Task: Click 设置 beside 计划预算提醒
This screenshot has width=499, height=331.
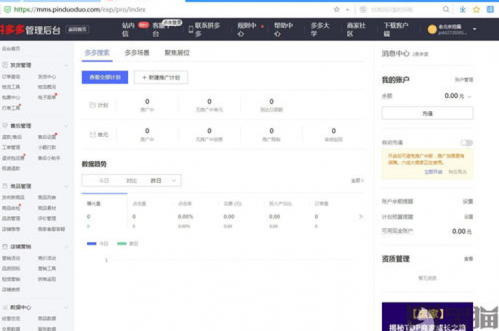Action: pyautogui.click(x=468, y=217)
